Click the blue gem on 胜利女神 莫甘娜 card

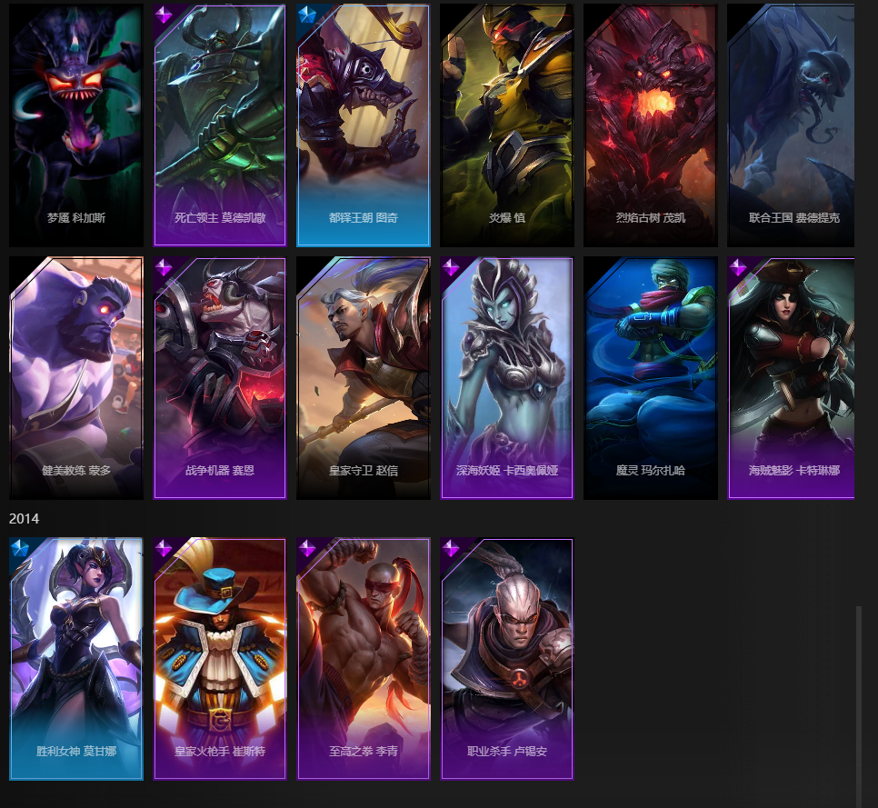(x=20, y=548)
